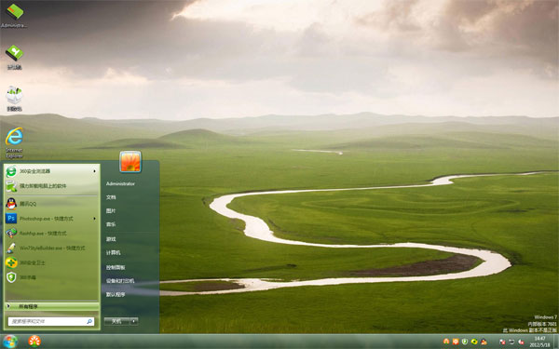Click the user account picture in Start menu
This screenshot has height=349, width=559.
(x=130, y=161)
